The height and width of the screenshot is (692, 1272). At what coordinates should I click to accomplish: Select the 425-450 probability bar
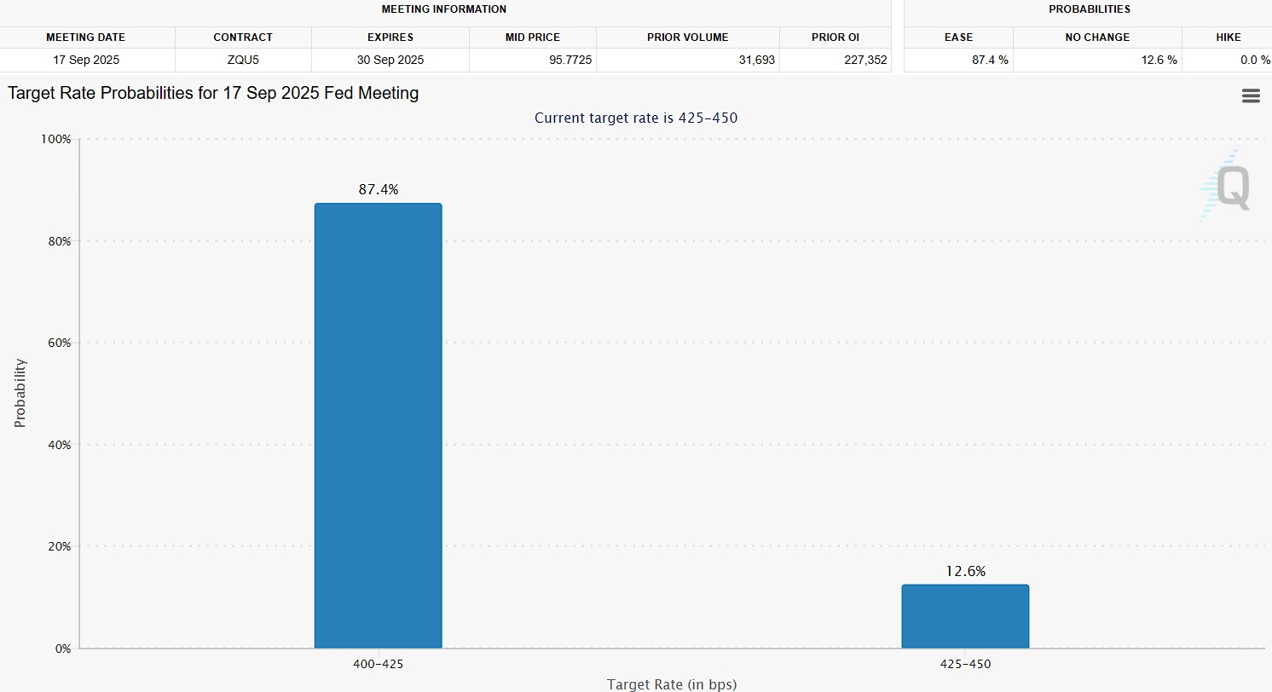pos(965,615)
